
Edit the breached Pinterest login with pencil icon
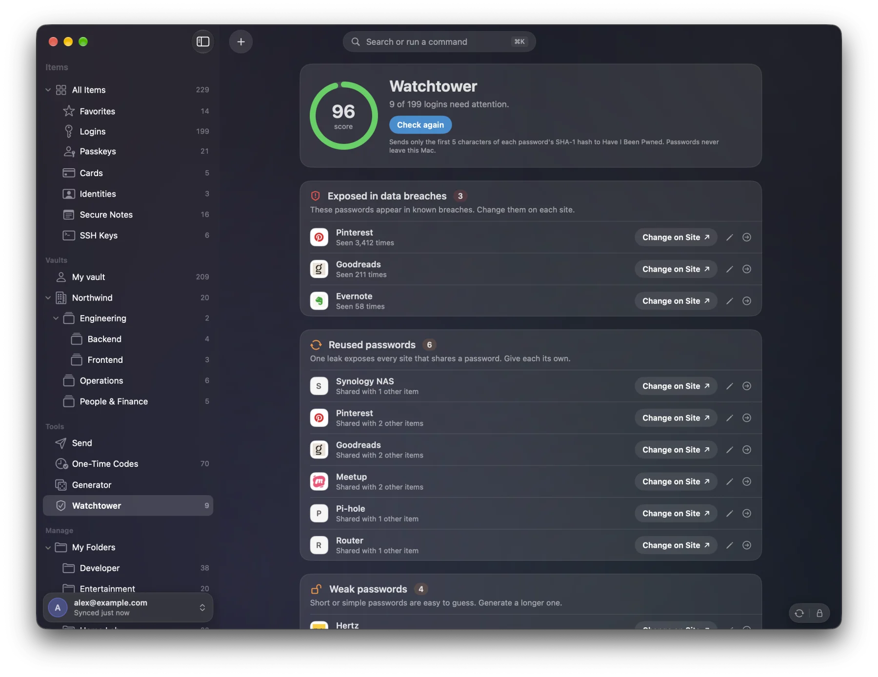(x=730, y=237)
